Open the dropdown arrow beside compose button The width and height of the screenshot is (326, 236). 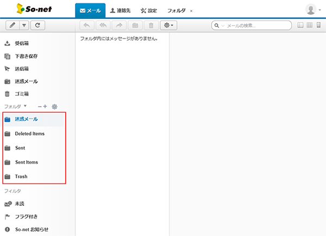[x=23, y=25]
